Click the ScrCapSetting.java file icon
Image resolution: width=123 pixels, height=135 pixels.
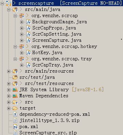pos(28,34)
